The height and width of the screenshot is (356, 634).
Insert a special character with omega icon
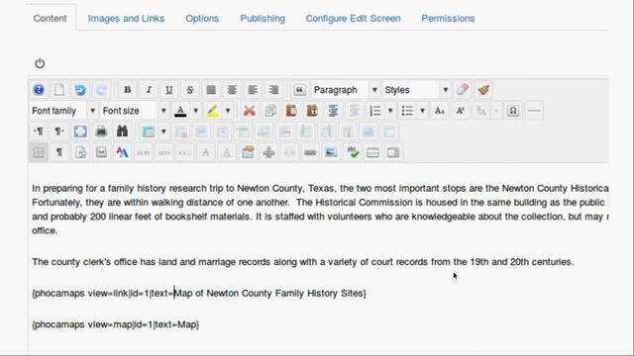click(513, 111)
